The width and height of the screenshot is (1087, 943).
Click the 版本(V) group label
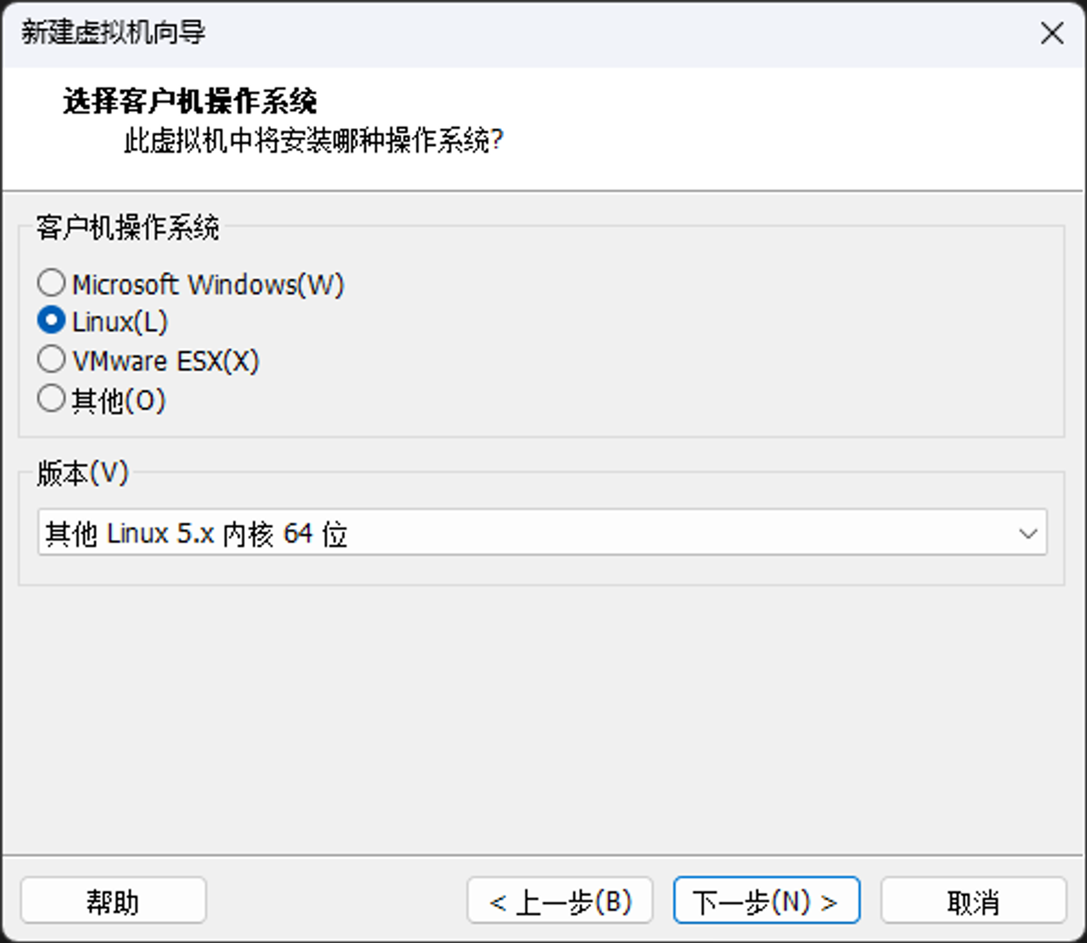[82, 473]
